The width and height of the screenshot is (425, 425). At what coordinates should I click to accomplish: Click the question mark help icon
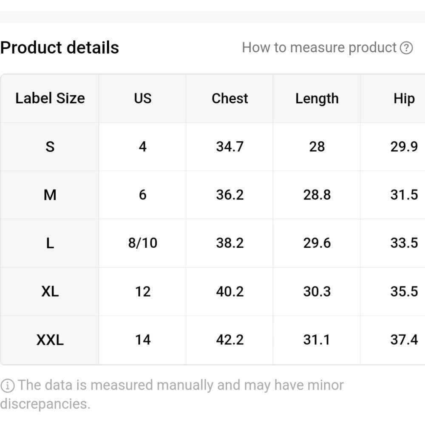click(x=406, y=48)
